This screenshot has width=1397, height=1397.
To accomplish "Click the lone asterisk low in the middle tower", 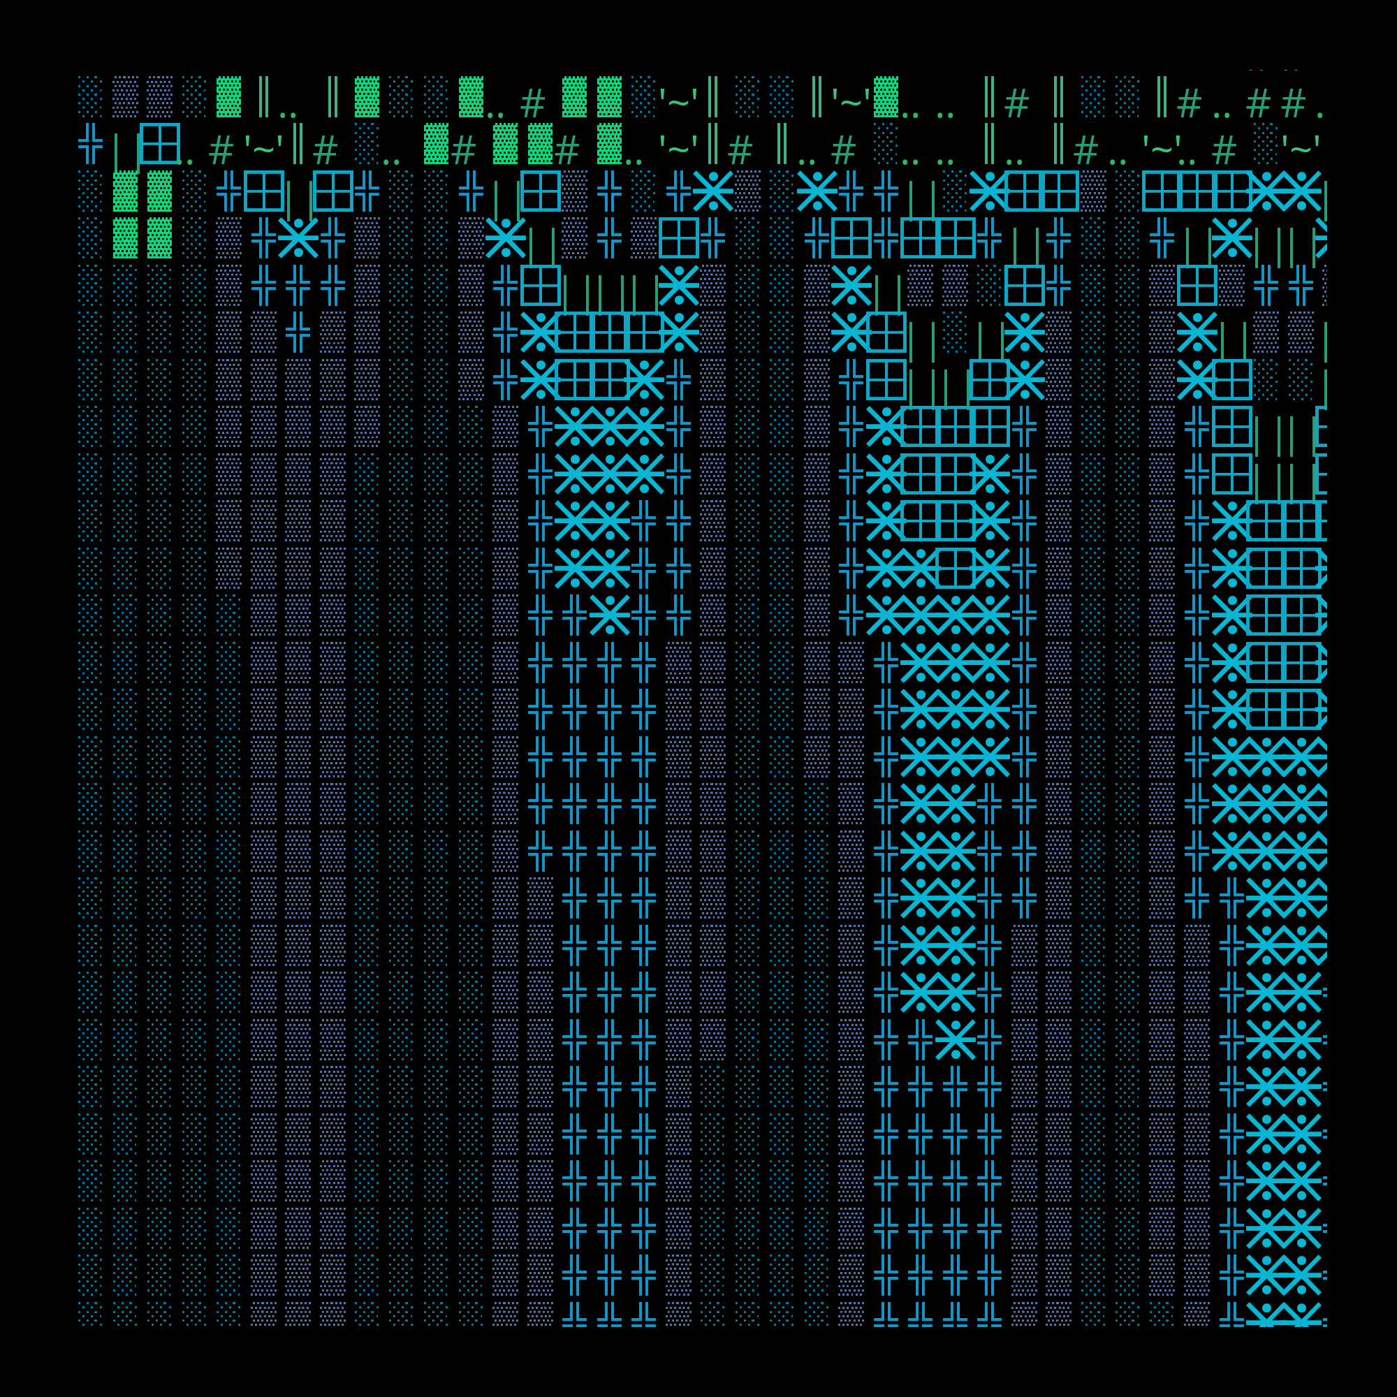I will point(955,1039).
